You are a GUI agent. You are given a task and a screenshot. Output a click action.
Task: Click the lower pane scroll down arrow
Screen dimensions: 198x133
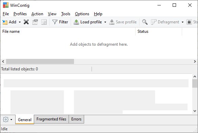[x=195, y=111]
